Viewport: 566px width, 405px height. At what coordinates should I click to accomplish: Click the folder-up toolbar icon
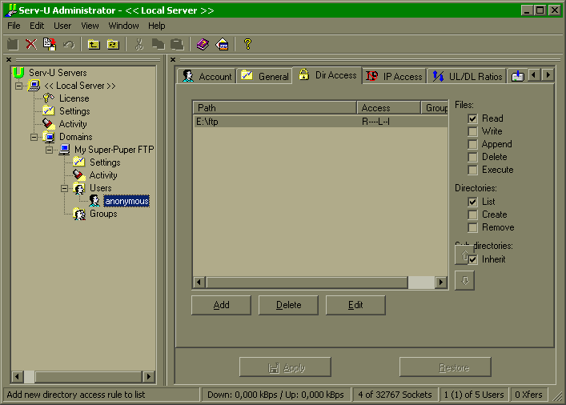tap(94, 44)
